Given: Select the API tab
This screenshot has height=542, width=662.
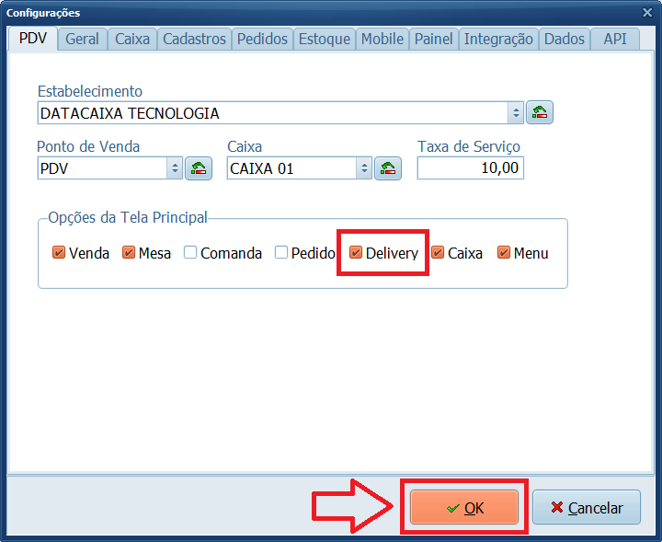Looking at the screenshot, I should [x=615, y=40].
